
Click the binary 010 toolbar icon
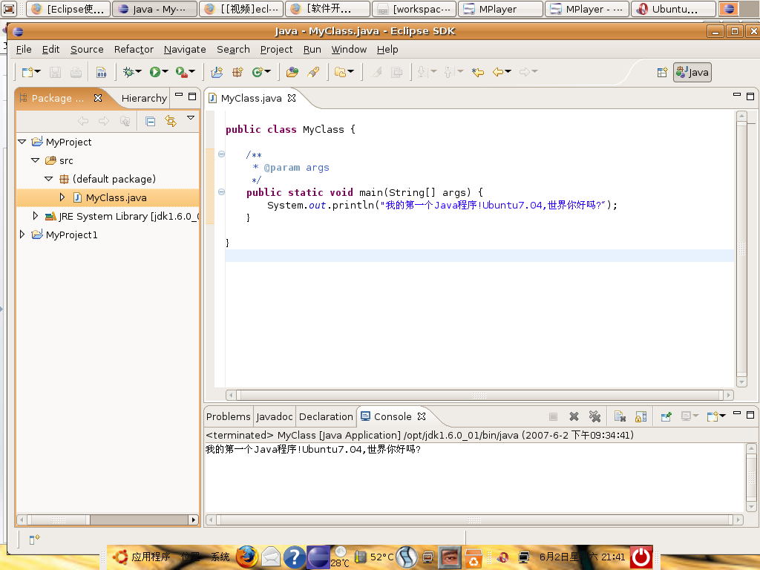click(101, 72)
